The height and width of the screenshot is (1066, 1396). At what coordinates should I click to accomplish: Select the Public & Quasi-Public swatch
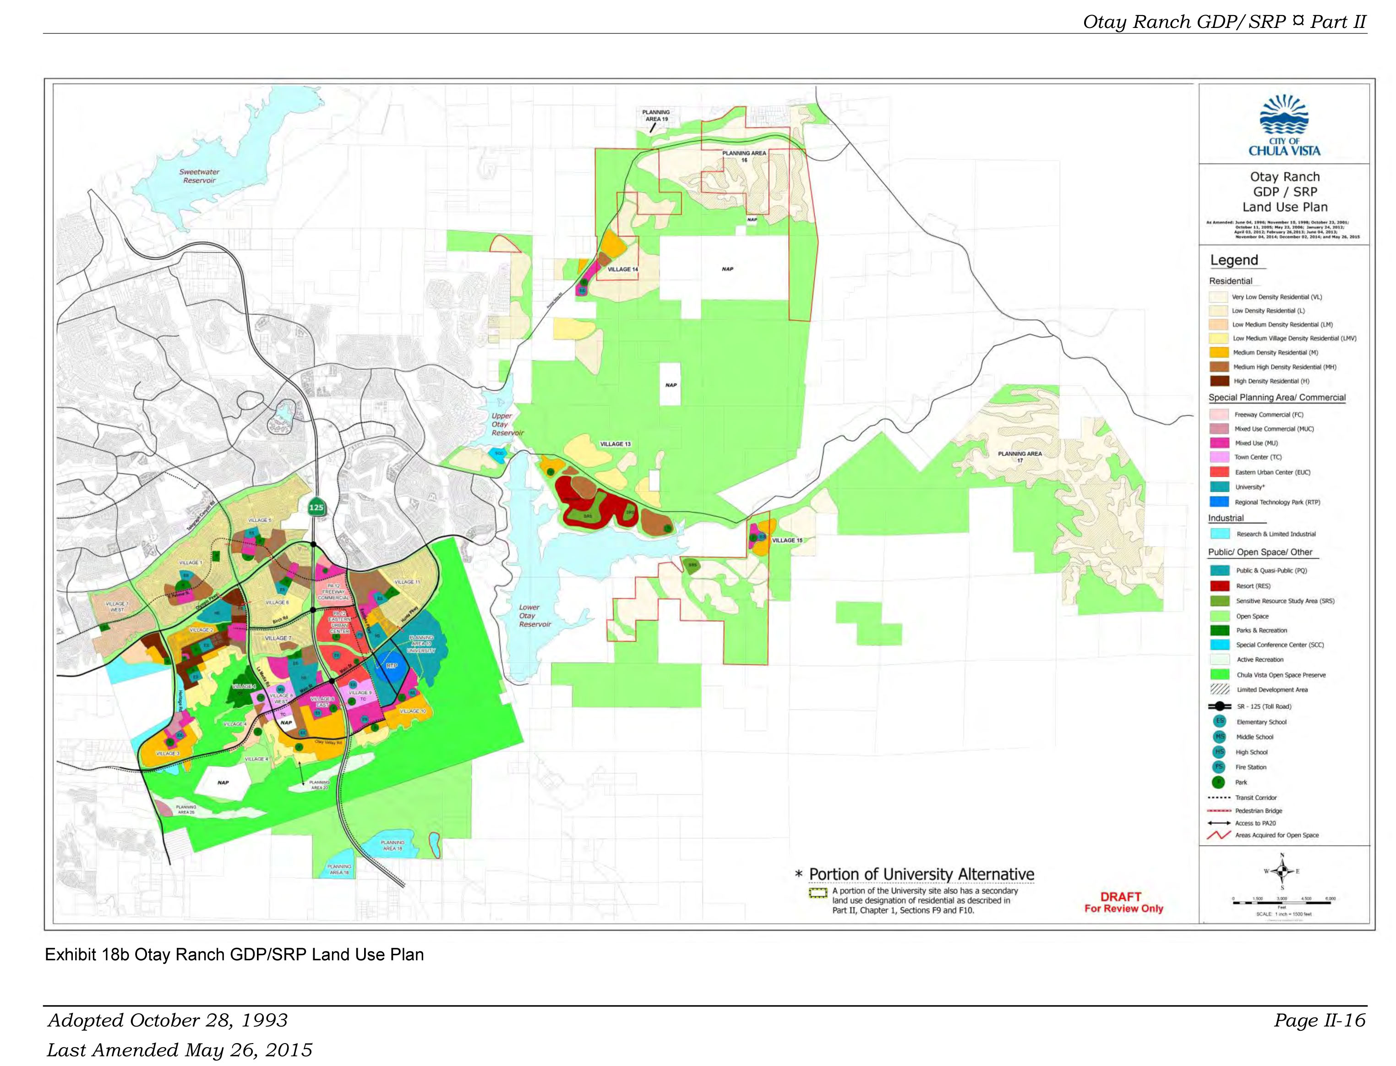point(1220,570)
